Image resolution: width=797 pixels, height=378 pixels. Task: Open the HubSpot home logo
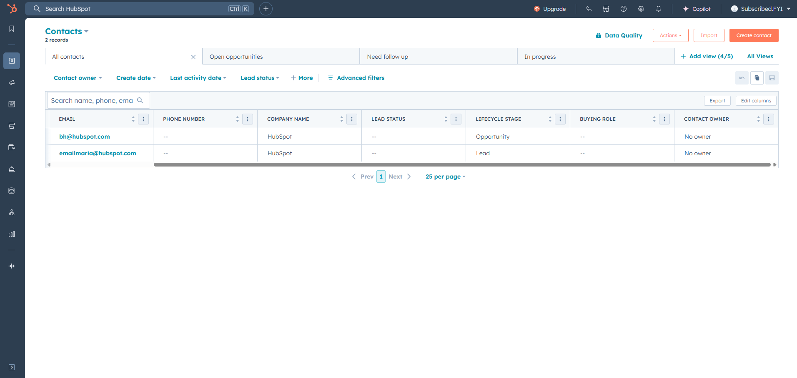point(12,9)
